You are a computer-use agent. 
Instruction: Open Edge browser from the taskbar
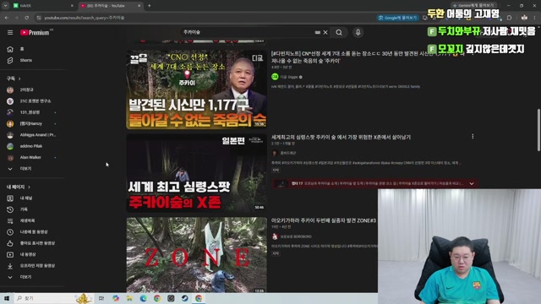coord(143,298)
